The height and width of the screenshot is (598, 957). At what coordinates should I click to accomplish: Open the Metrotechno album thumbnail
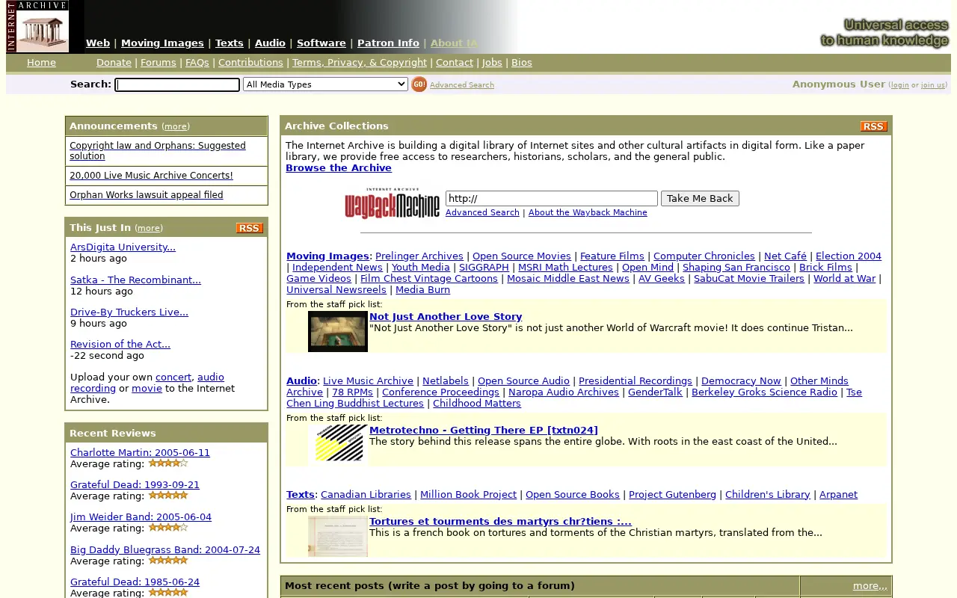338,444
